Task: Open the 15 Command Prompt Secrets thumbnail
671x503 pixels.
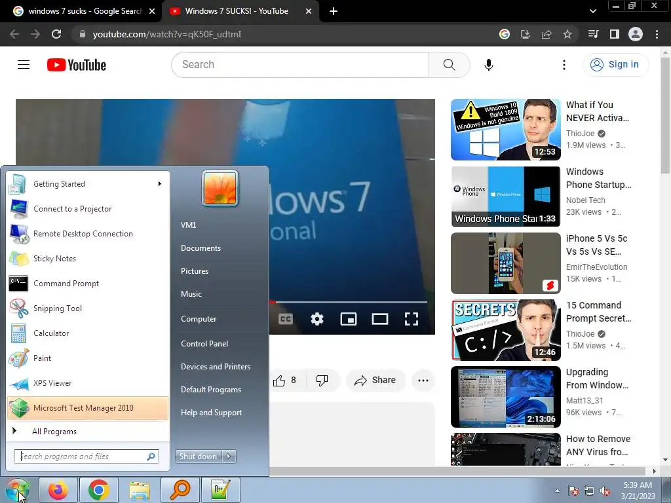Action: point(505,330)
